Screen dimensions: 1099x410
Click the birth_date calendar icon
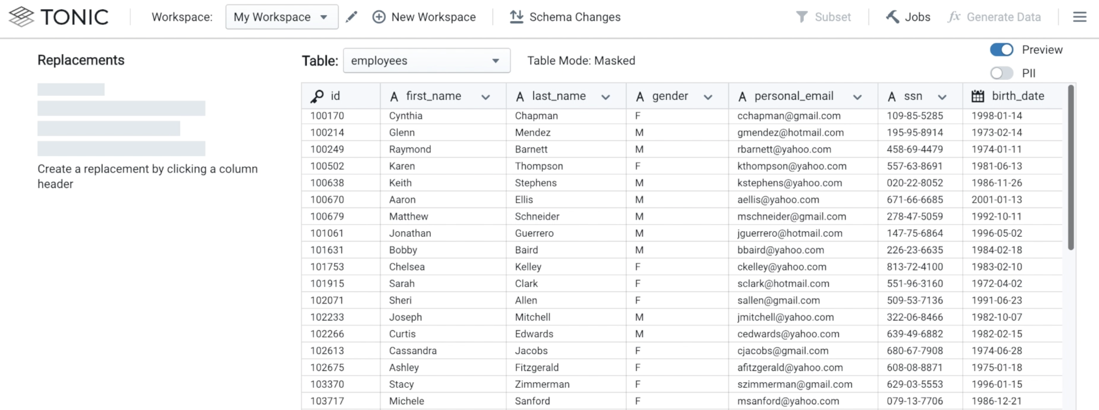coord(977,96)
